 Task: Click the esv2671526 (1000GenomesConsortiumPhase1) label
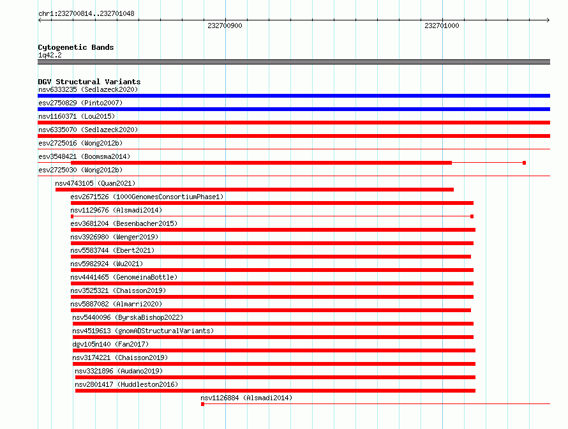click(147, 197)
